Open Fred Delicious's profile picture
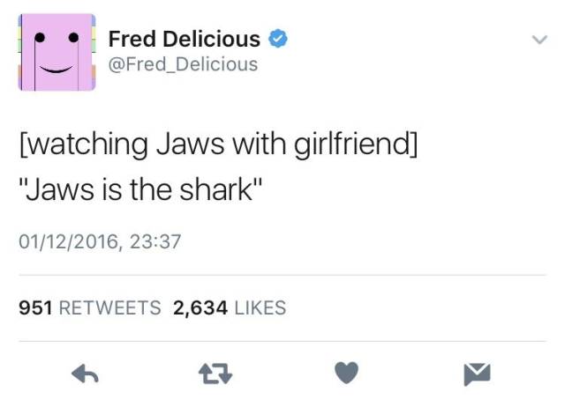 pyautogui.click(x=56, y=53)
